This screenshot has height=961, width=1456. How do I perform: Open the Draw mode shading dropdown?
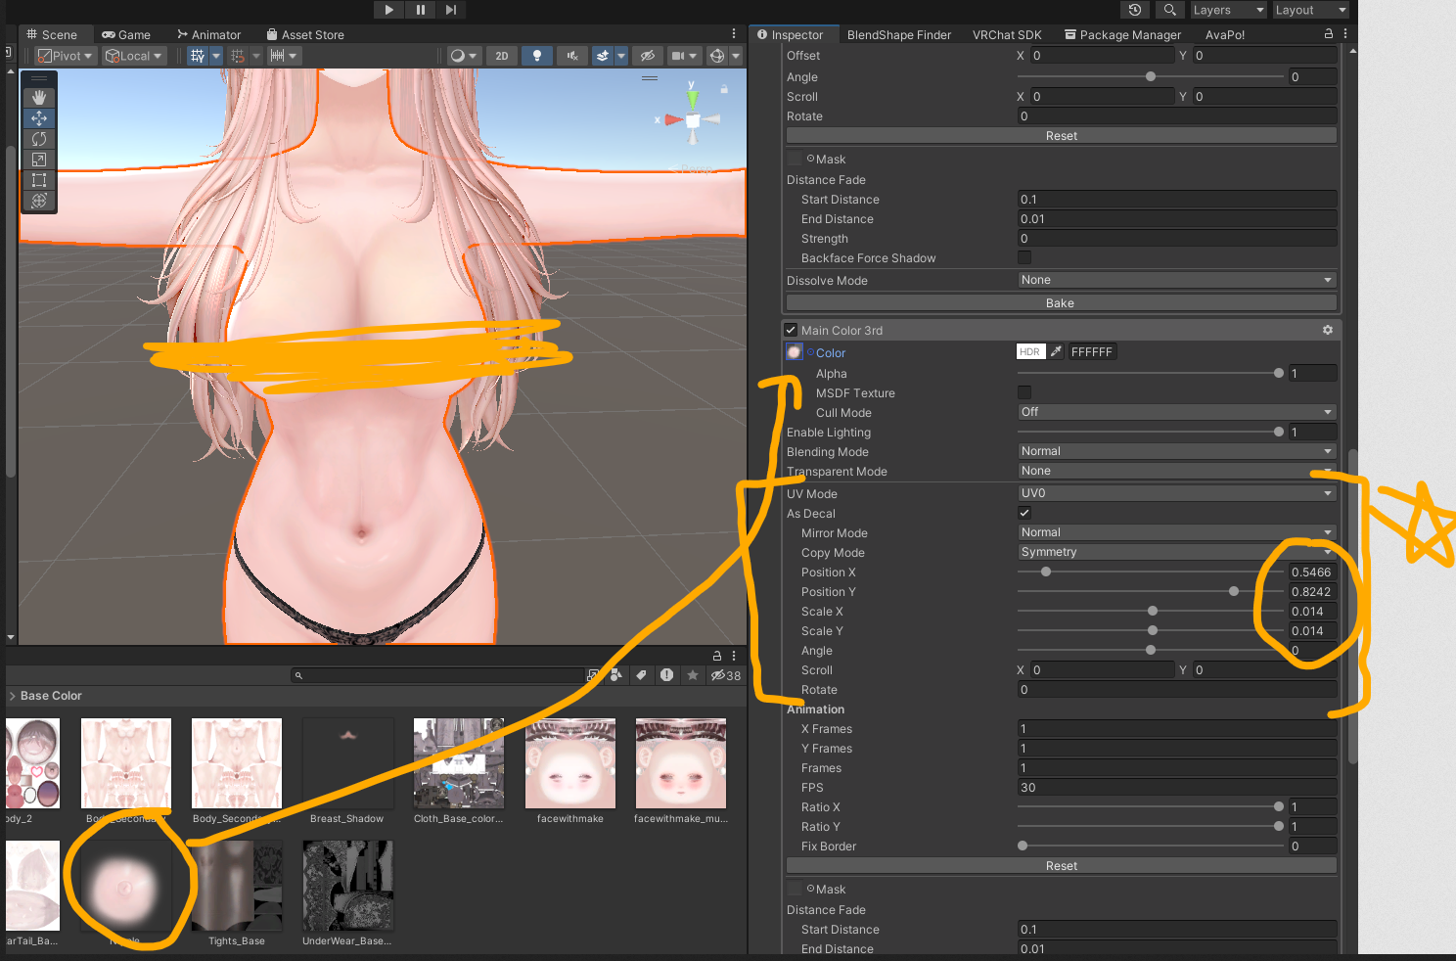tap(463, 56)
